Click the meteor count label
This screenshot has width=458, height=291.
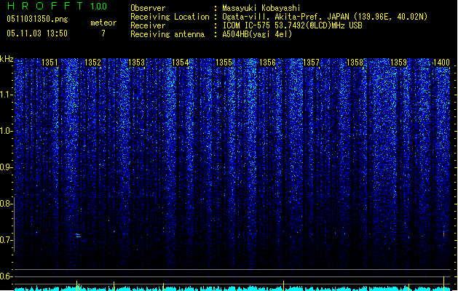point(103,23)
